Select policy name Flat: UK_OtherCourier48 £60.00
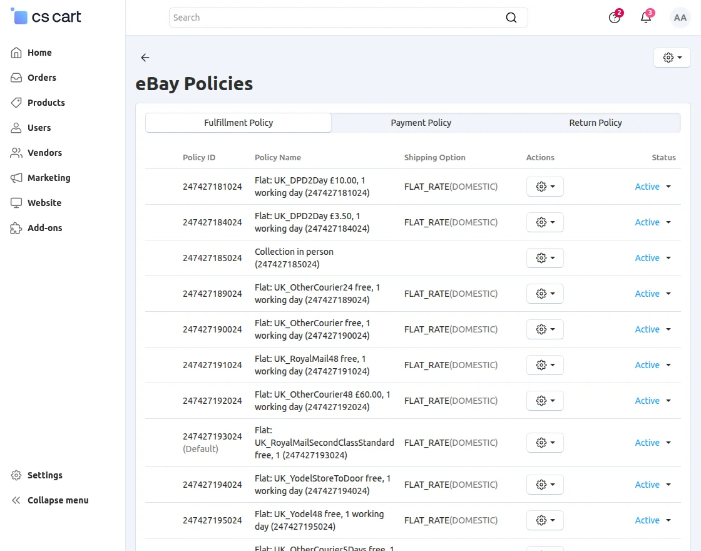This screenshot has height=551, width=701. [322, 401]
